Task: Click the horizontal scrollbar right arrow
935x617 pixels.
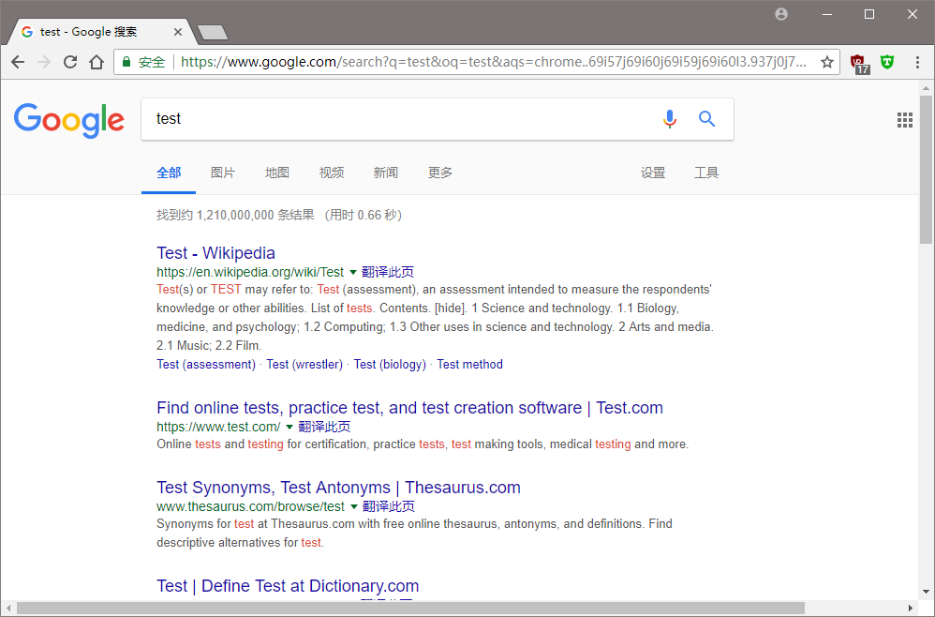Action: (911, 608)
